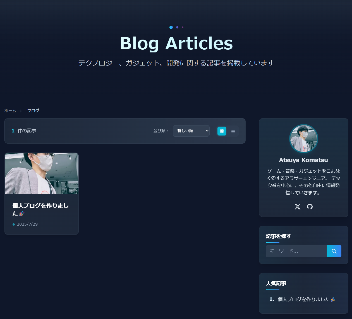
Task: Open the 新しい順 sort dropdown
Action: coord(191,131)
